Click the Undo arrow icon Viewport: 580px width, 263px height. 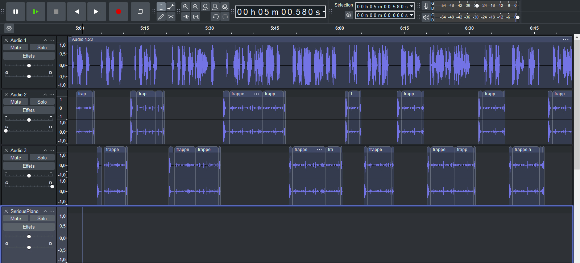pos(215,17)
